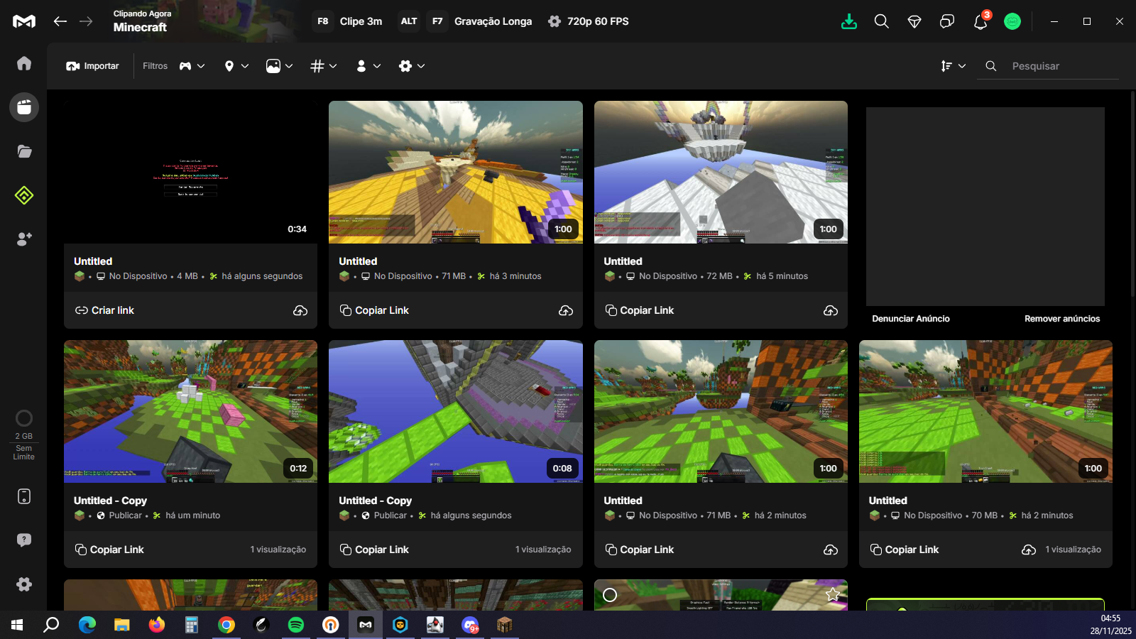The height and width of the screenshot is (639, 1136).
Task: Click the Clipando Agora Minecraft game status
Action: 142,21
